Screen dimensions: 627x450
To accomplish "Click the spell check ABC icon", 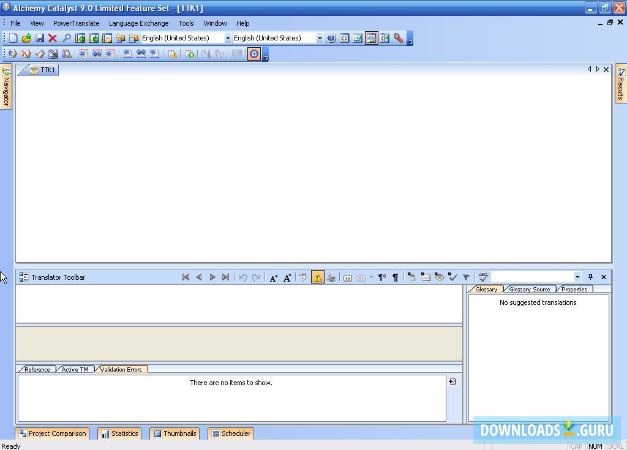I will point(483,277).
